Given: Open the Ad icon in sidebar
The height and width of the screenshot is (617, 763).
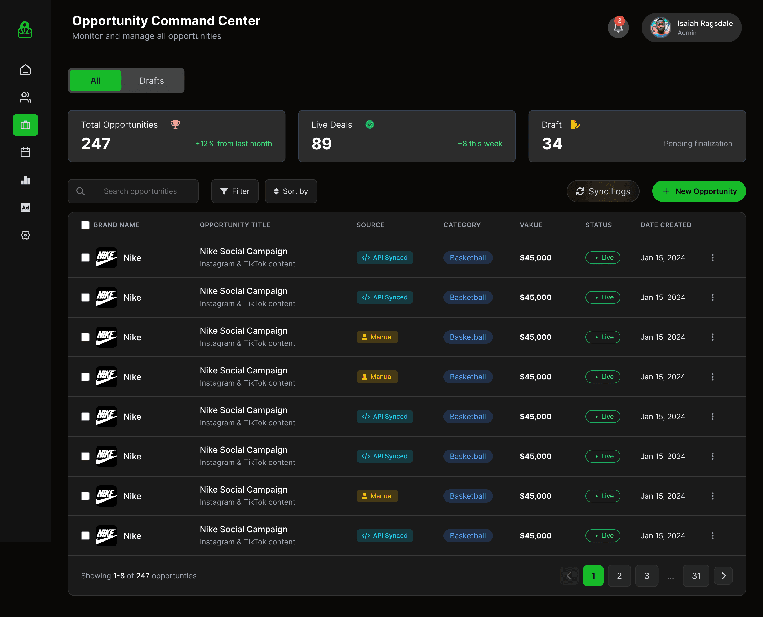Looking at the screenshot, I should point(25,208).
